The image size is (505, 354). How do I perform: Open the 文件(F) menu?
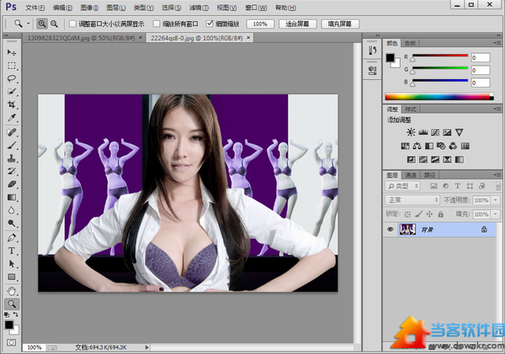[x=35, y=7]
